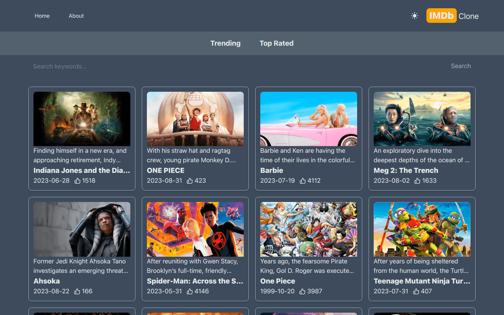504x315 pixels.
Task: Open the Meg 2: The Trench poster
Action: click(x=422, y=119)
